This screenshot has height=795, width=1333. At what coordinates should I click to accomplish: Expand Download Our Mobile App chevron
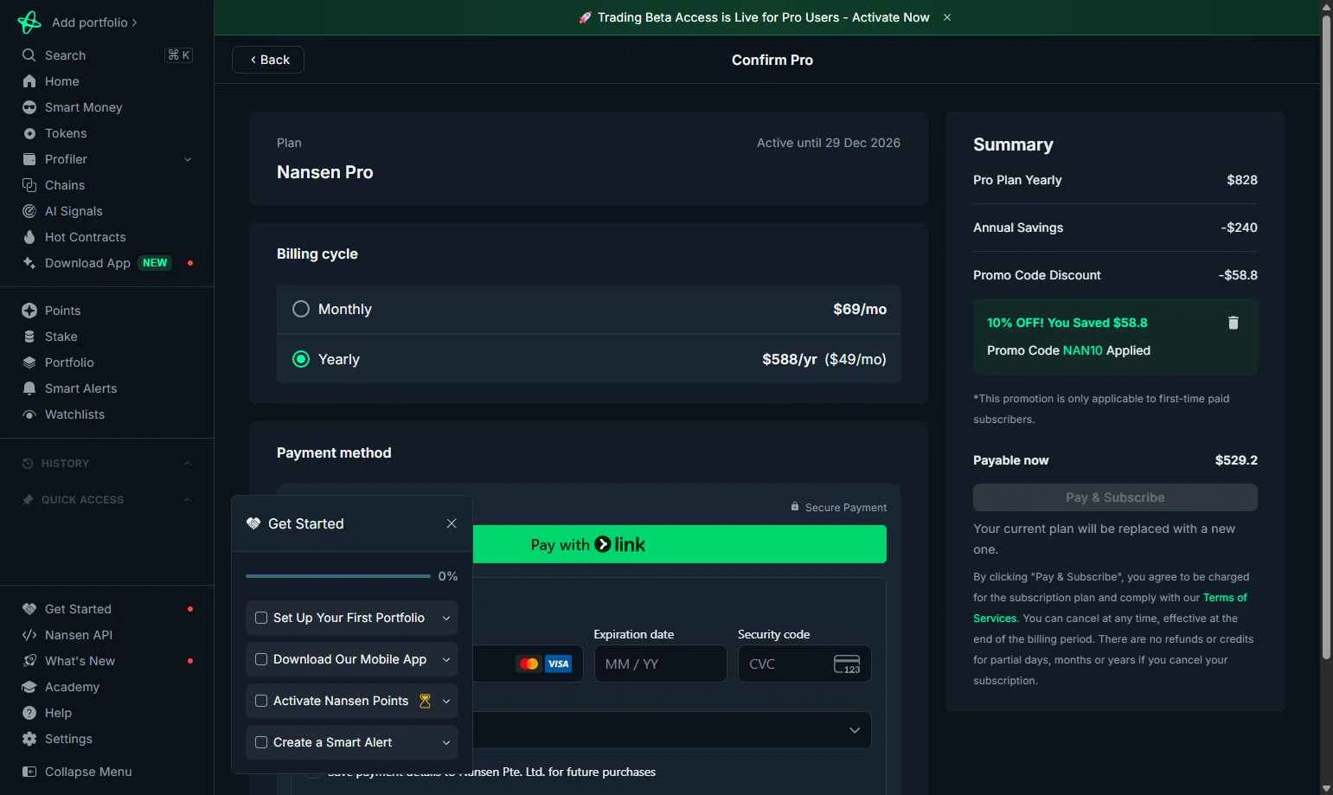446,659
